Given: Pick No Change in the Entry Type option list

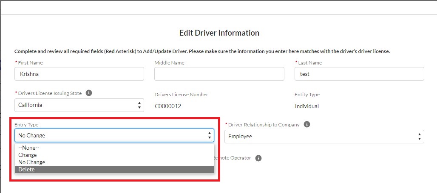Looking at the screenshot, I should [31, 162].
